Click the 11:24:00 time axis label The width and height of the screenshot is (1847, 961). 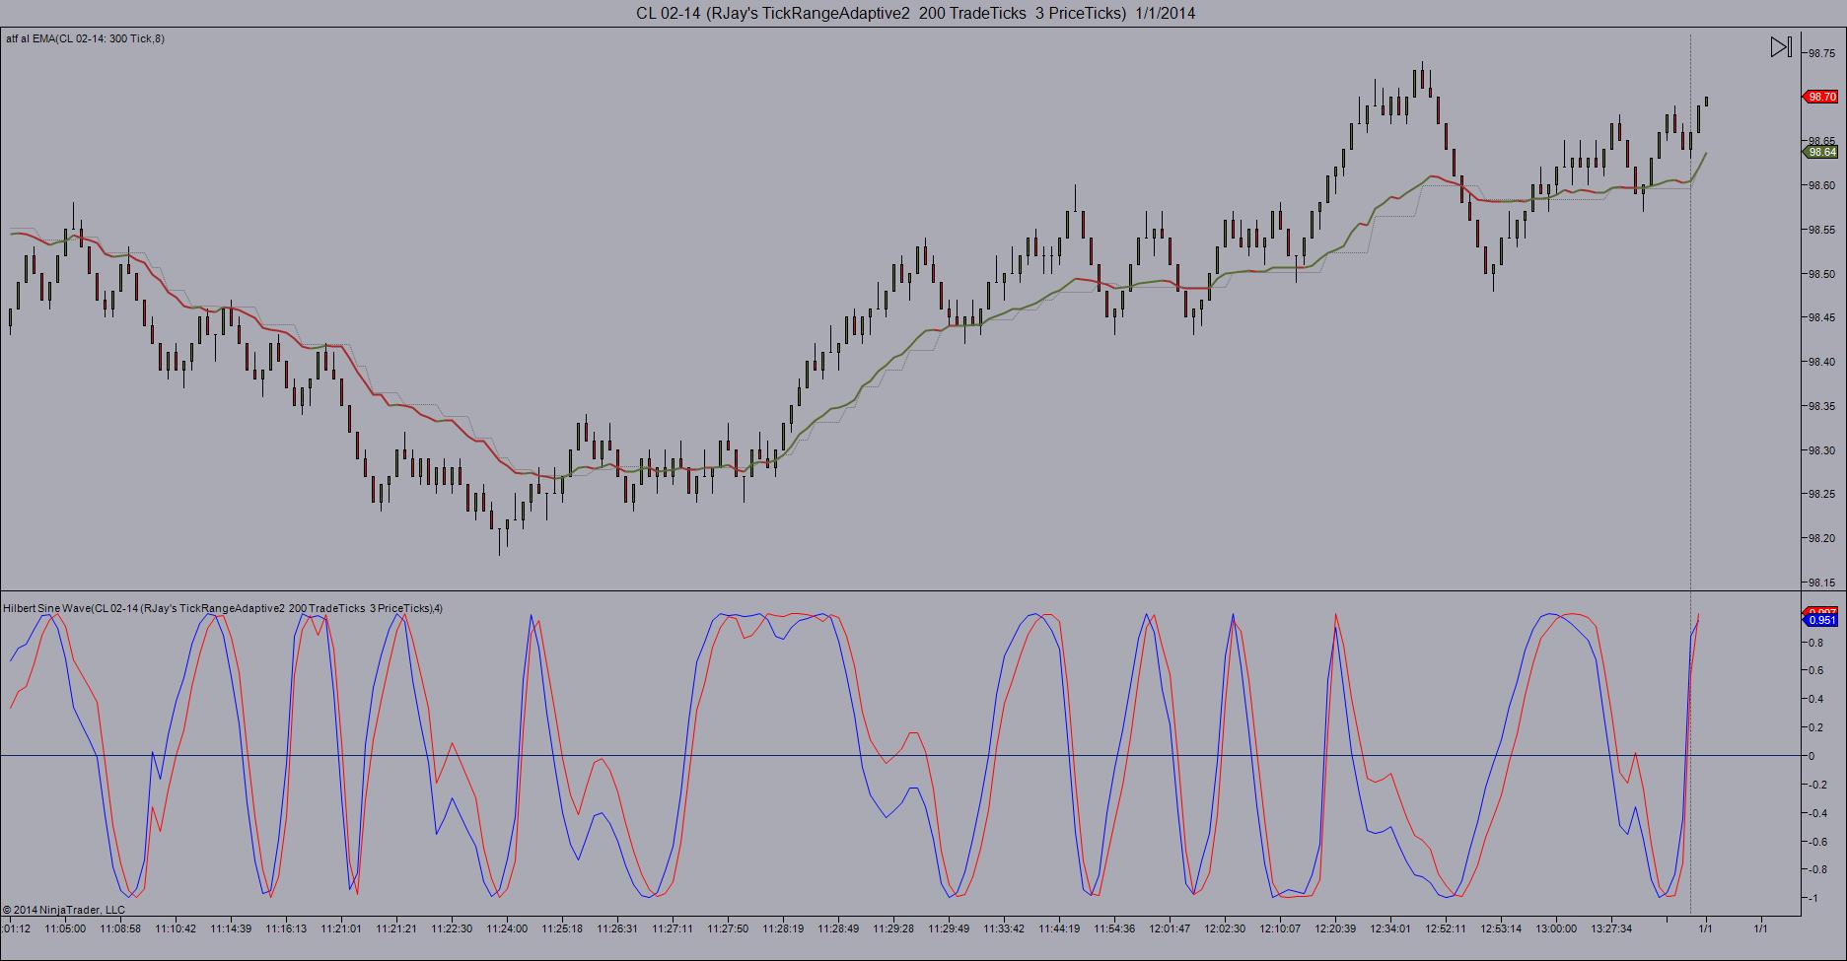(x=508, y=927)
